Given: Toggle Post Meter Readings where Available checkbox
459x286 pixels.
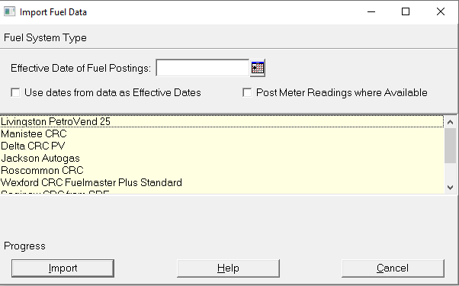Looking at the screenshot, I should 247,92.
